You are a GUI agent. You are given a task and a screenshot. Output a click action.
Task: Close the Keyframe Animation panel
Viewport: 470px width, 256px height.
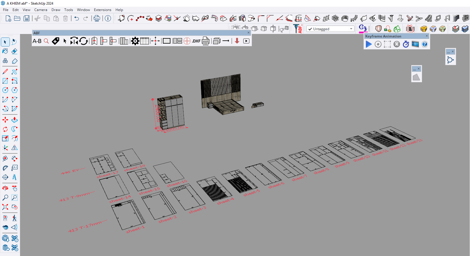pos(427,36)
